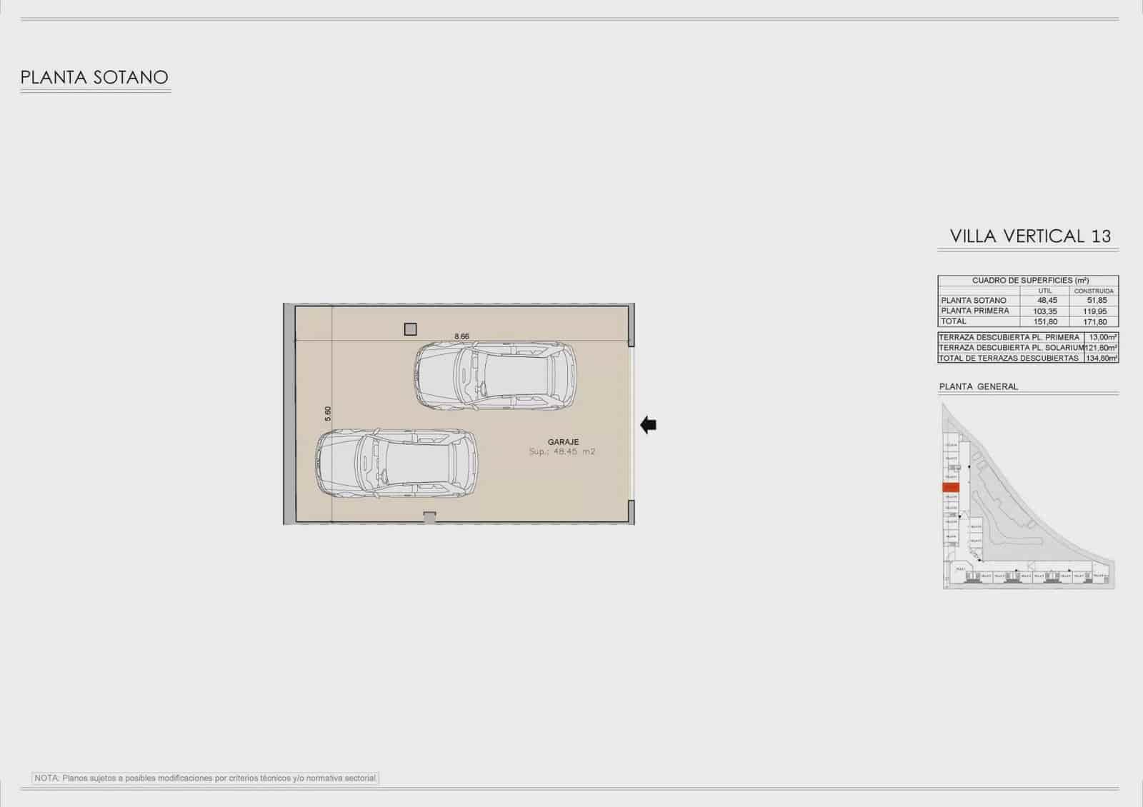Screen dimensions: 1143x807
Task: Click the 'CUADRO DE SUPERFICIES (m²)' table header
Action: coord(1029,281)
